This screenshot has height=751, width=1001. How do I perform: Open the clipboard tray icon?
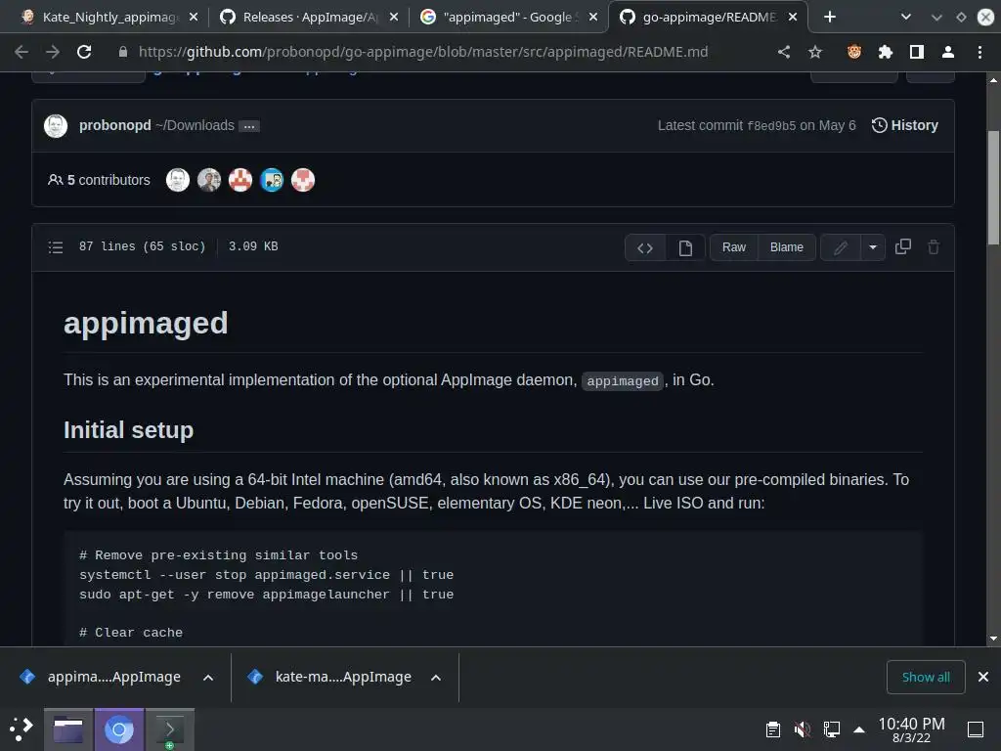click(772, 729)
